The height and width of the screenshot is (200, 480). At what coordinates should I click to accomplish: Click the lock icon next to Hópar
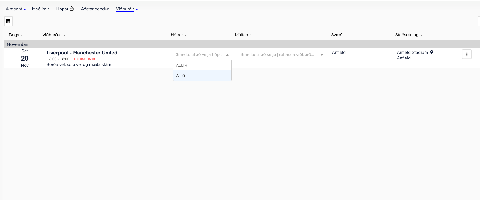click(x=71, y=9)
